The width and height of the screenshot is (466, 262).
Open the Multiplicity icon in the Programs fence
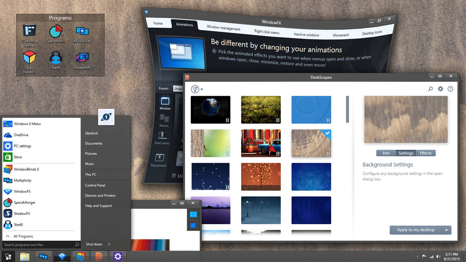(82, 34)
